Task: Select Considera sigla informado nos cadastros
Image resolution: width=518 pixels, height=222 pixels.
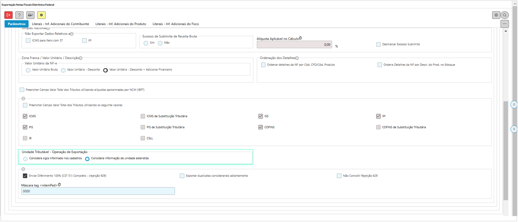Action: pos(25,159)
